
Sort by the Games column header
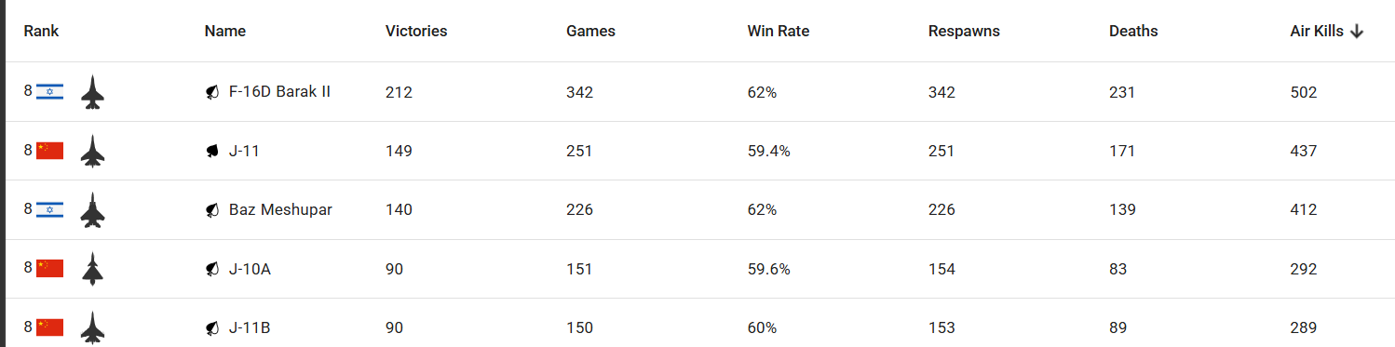click(x=590, y=31)
